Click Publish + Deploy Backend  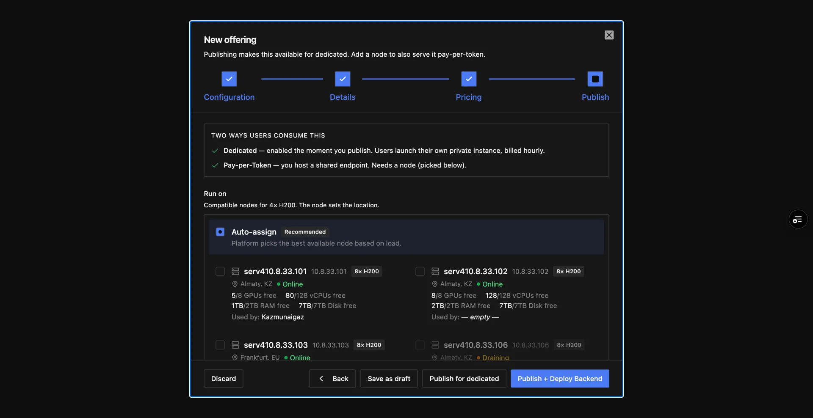[560, 379]
